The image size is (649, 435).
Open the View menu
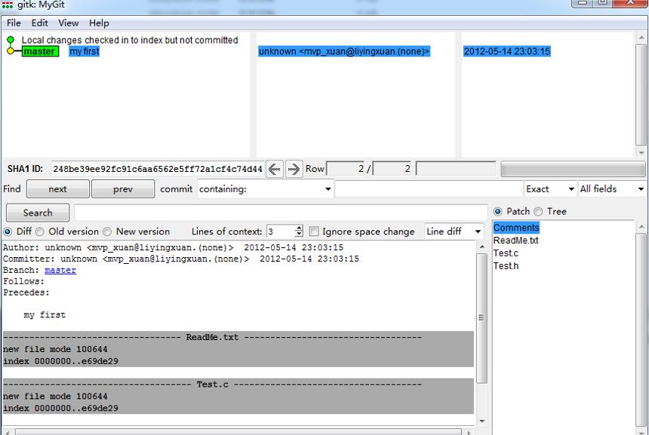(68, 23)
